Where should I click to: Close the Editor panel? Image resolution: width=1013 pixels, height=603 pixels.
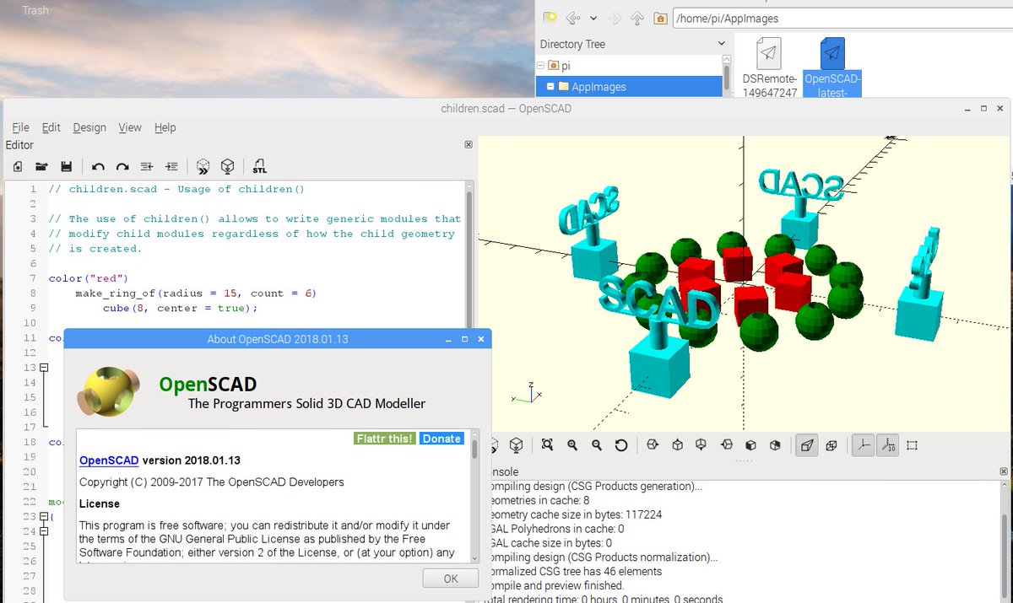point(469,145)
